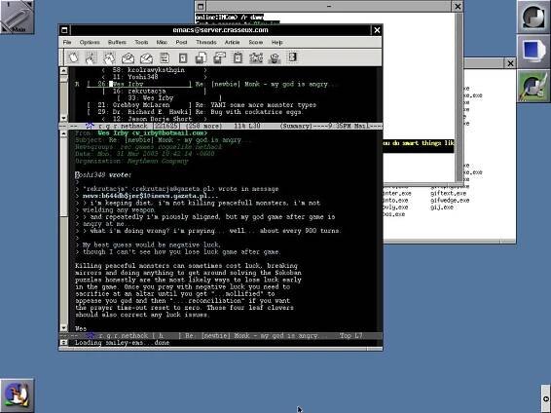Image resolution: width=551 pixels, height=413 pixels.
Task: Open the Article menu
Action: point(232,42)
